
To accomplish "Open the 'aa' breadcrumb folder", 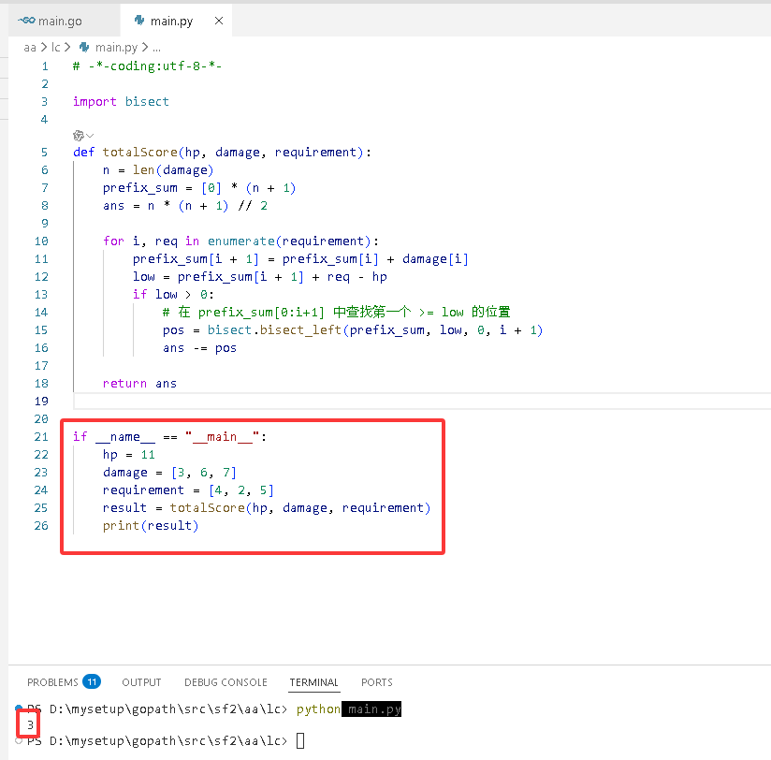I will click(30, 47).
